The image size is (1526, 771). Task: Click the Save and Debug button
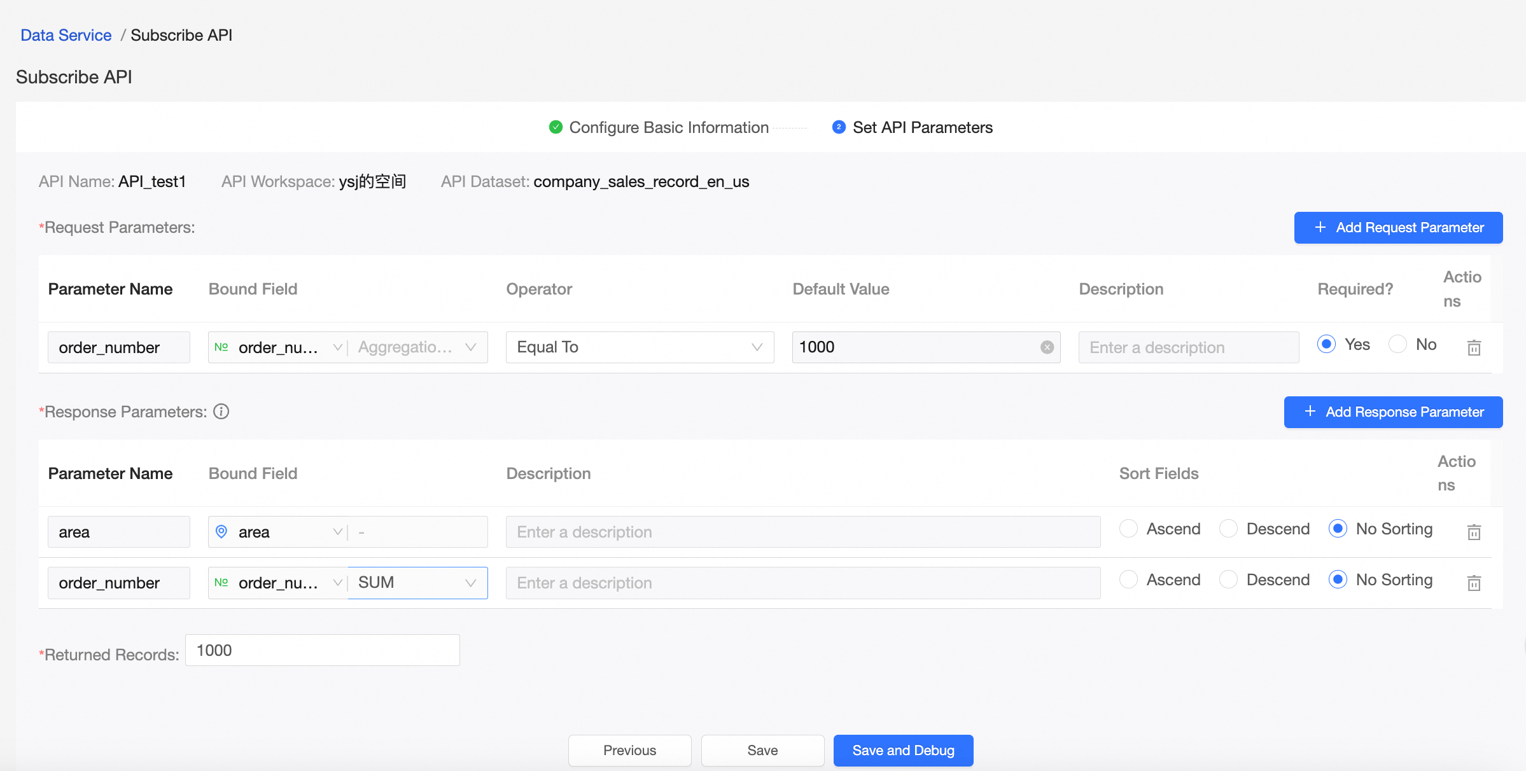click(x=903, y=751)
